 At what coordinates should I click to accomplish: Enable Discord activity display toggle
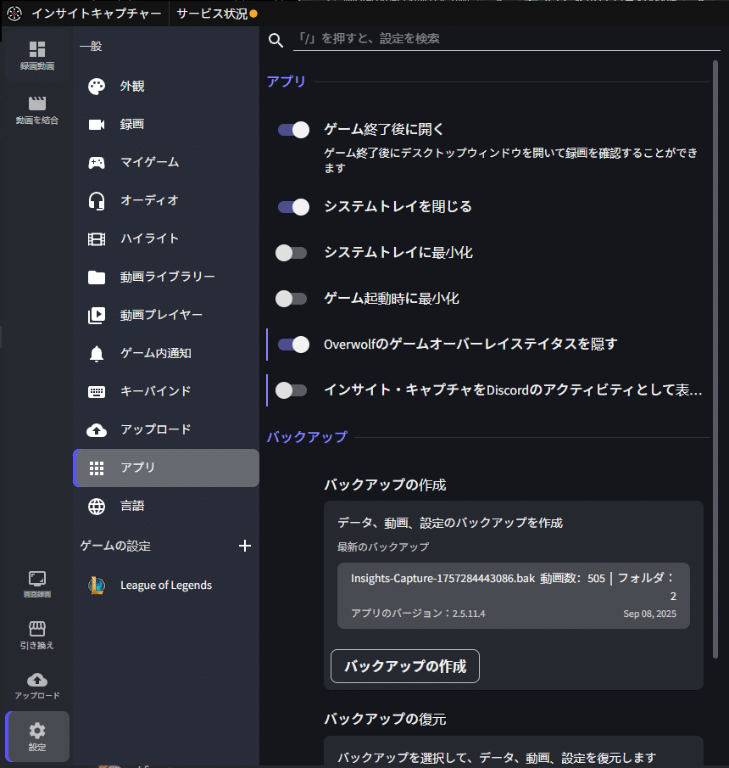[x=292, y=390]
